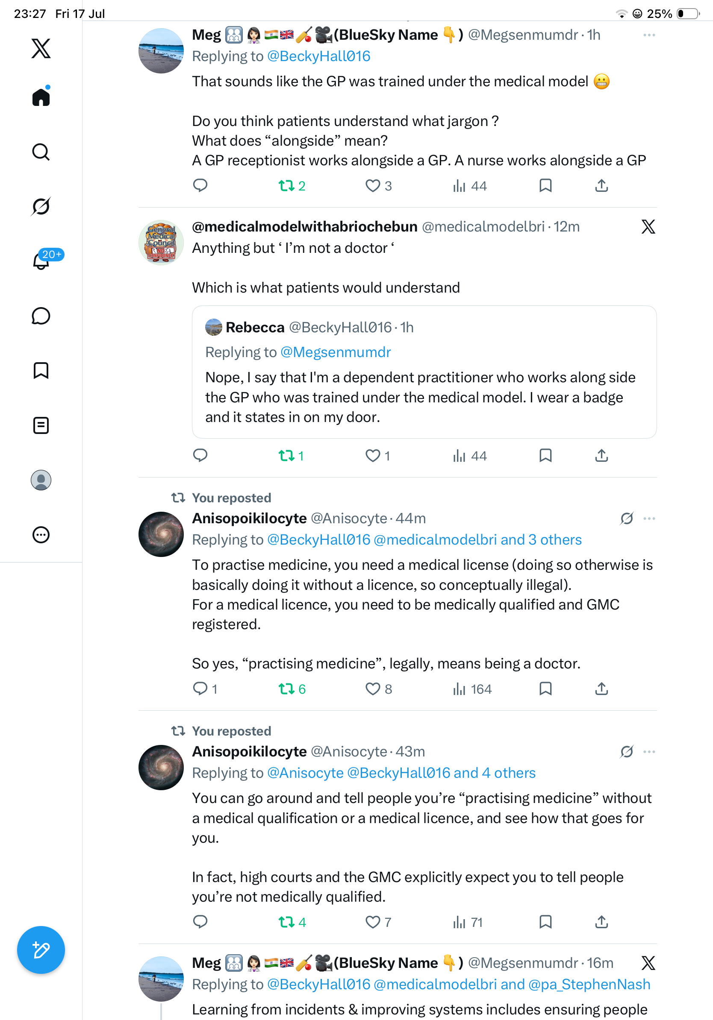This screenshot has width=713, height=1020.
Task: Open the profile avatar in sidebar
Action: [41, 480]
